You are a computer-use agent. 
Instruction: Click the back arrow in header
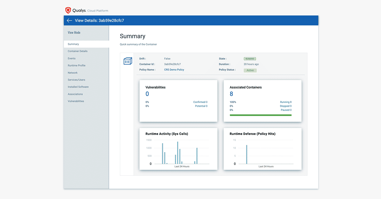point(70,21)
